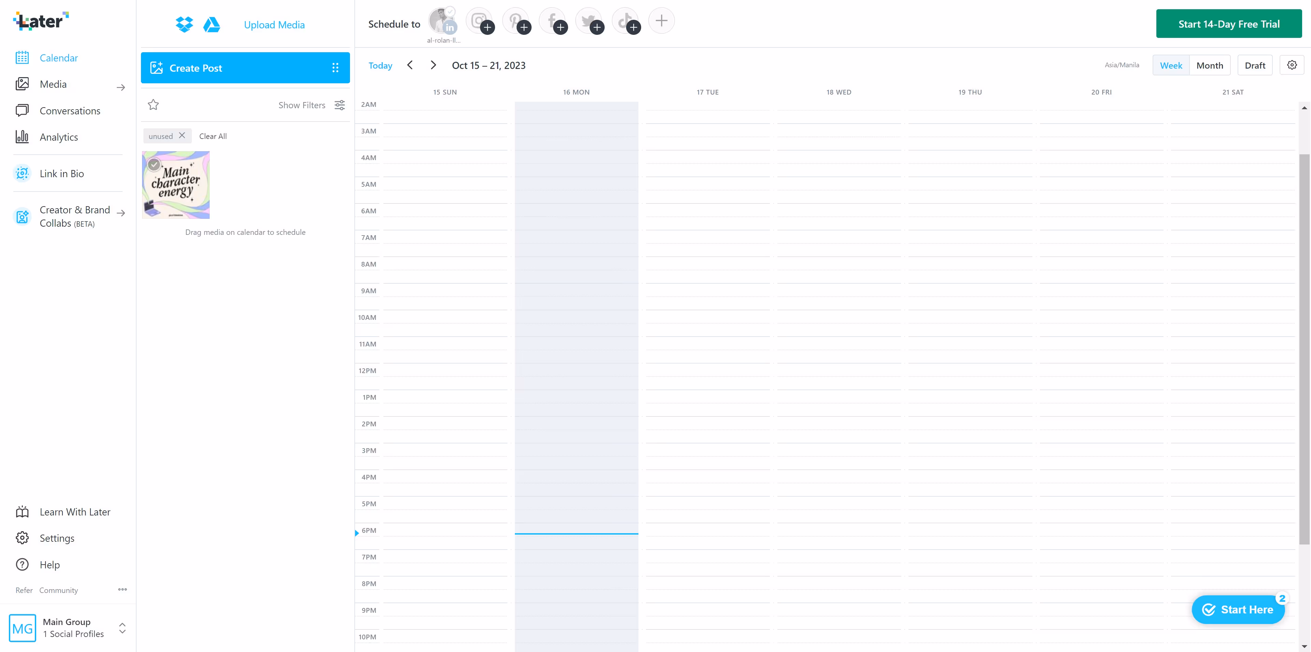Click the Upload Media link
Screen dimensions: 1311x652
coord(274,25)
